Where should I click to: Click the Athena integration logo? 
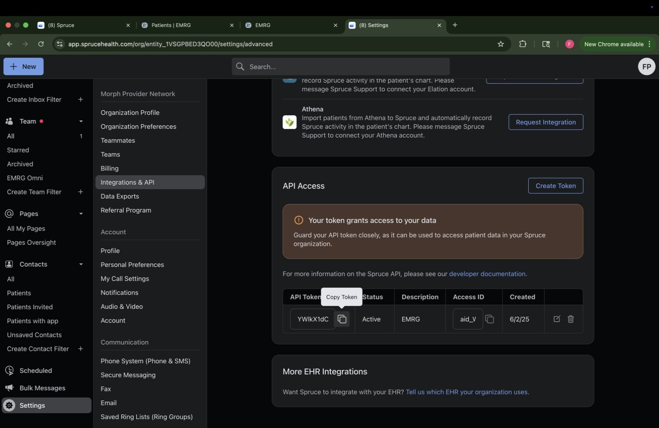tap(289, 122)
